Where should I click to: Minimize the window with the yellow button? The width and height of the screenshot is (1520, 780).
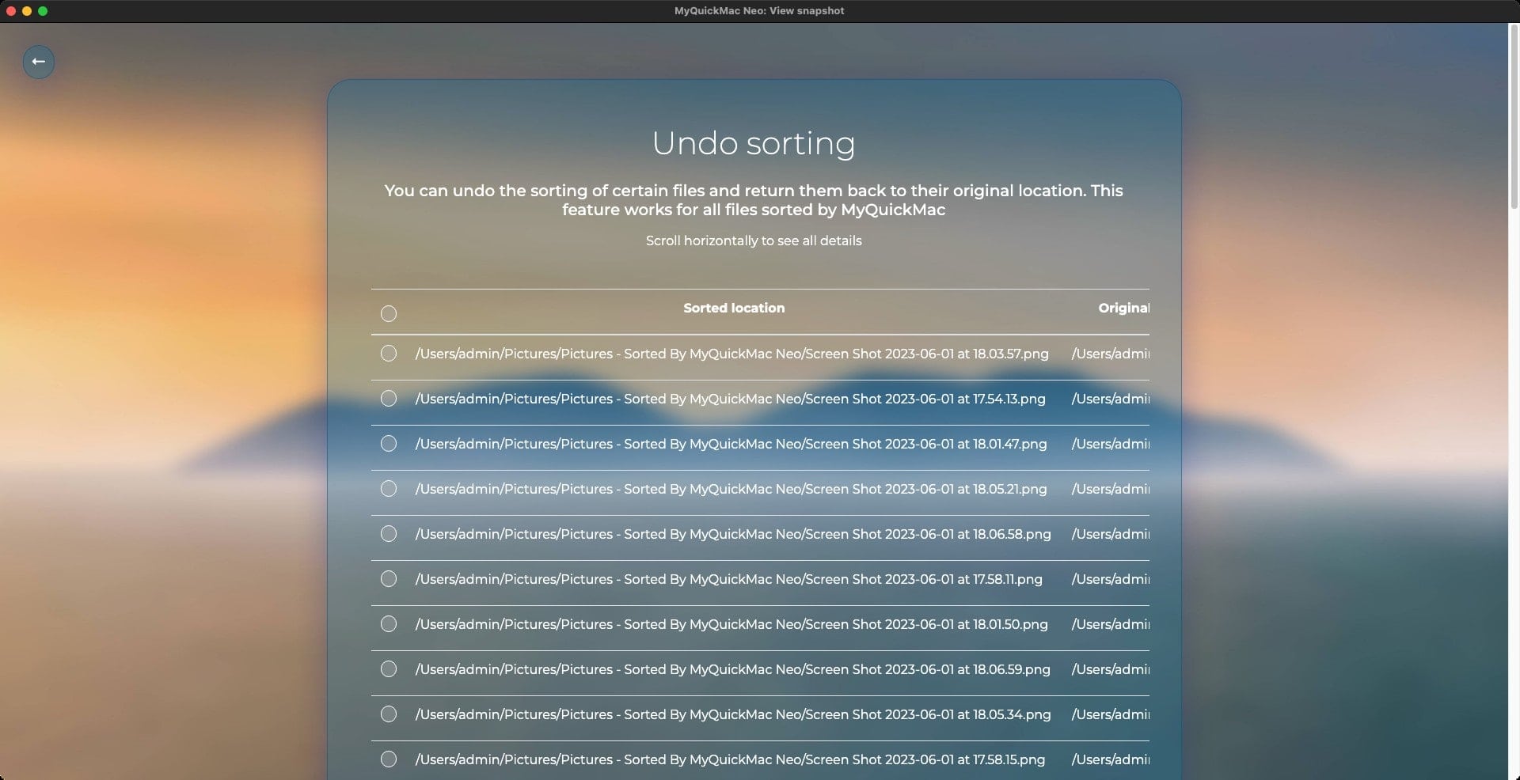(x=27, y=11)
